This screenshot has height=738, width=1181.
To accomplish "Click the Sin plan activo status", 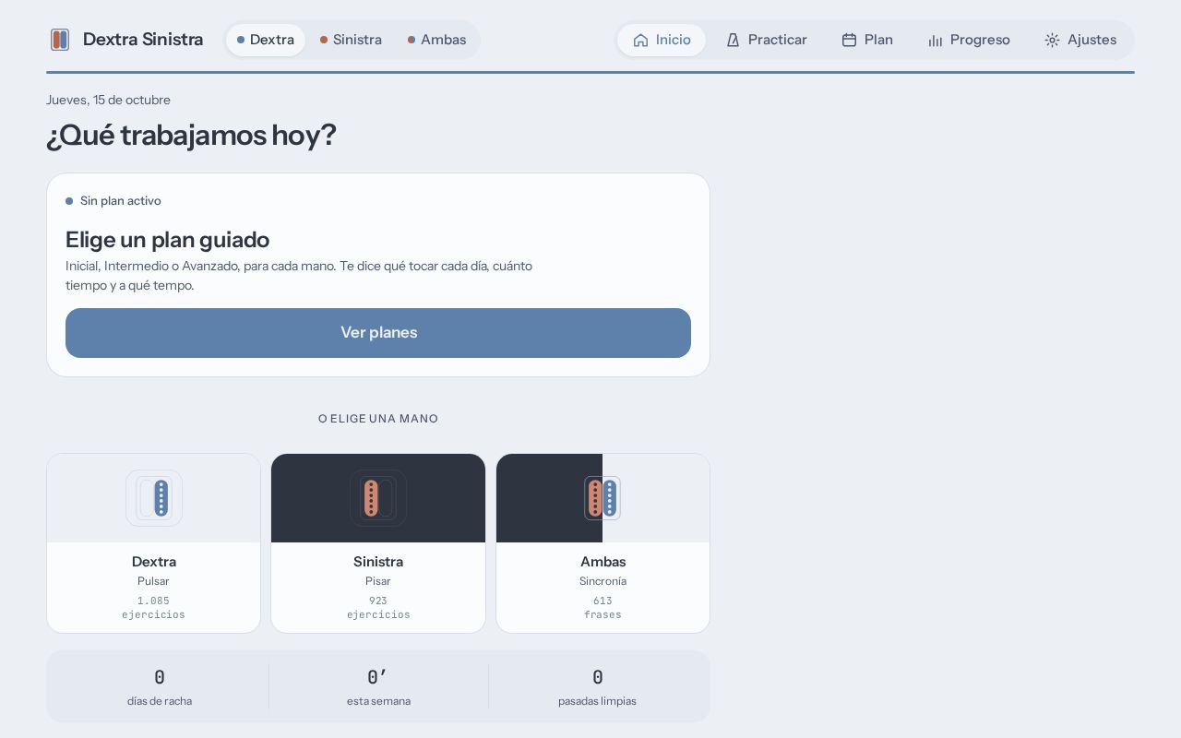I will click(x=113, y=201).
